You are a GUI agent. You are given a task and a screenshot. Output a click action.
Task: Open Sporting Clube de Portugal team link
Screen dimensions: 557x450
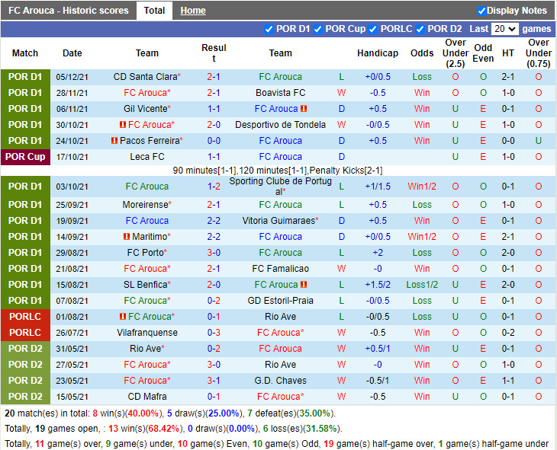[280, 187]
